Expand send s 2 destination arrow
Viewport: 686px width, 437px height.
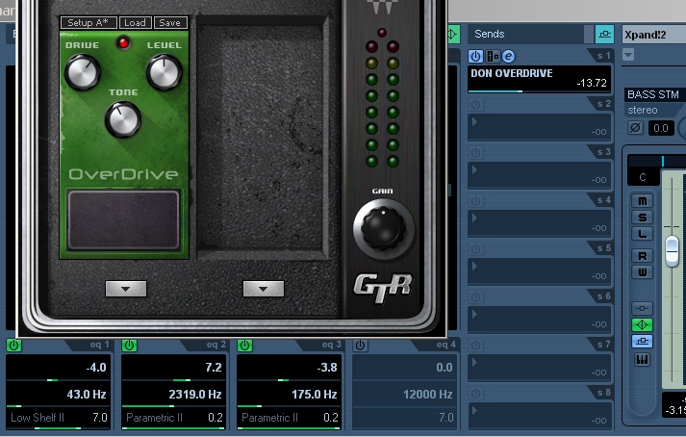point(474,121)
